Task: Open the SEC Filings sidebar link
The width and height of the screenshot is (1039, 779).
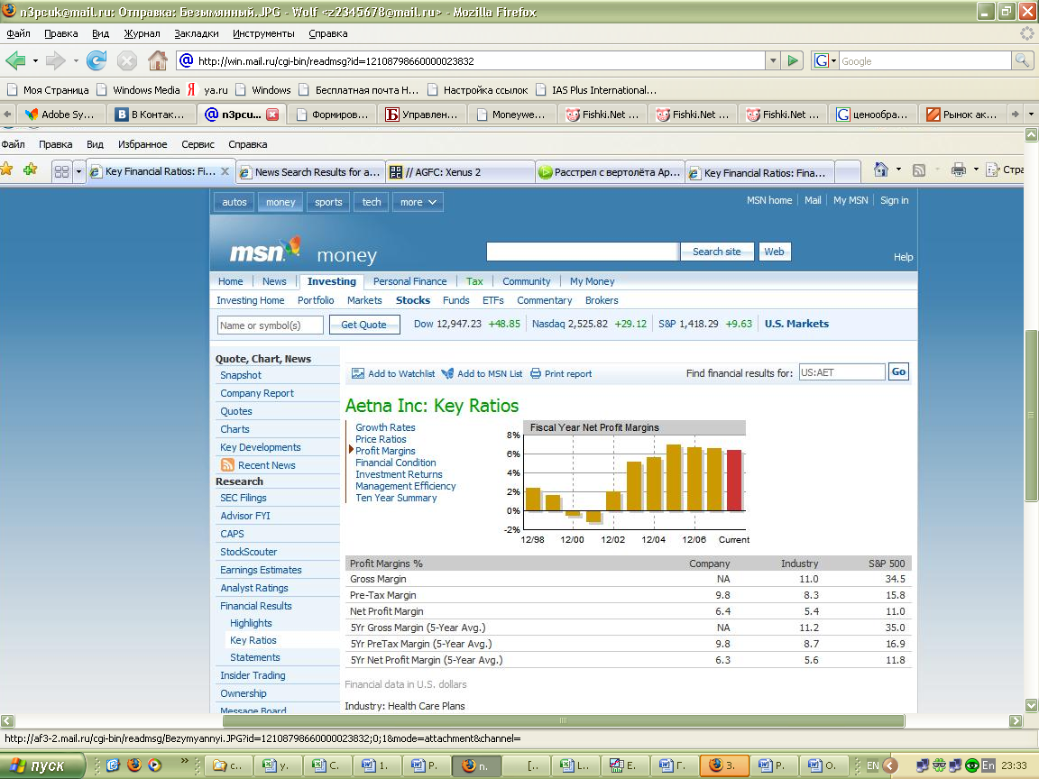Action: (x=244, y=498)
